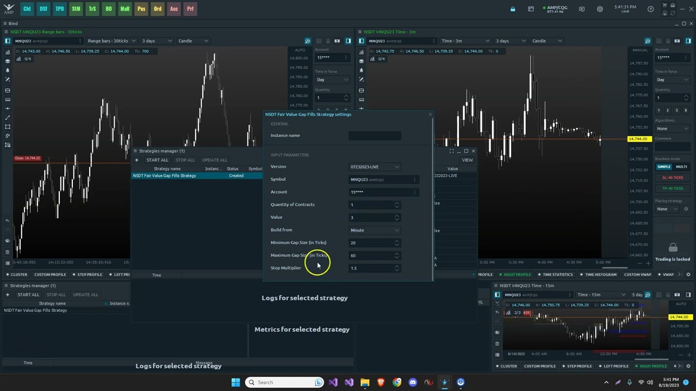This screenshot has height=391, width=696.
Task: Open the Cht chart panel button
Action: 27,9
